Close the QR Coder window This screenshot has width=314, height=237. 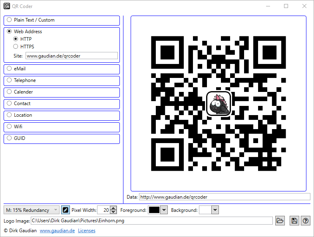point(304,6)
